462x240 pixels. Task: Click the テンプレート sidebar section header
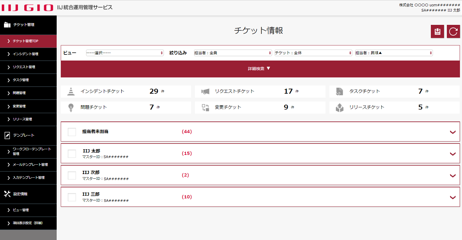point(28,135)
